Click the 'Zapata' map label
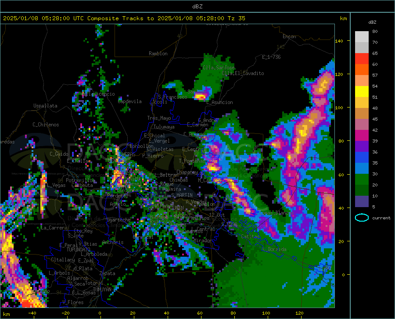Screen dimensions: 395x319 (108, 273)
